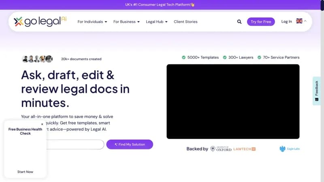Play the black promo video
The image size is (324, 182).
pos(233,102)
